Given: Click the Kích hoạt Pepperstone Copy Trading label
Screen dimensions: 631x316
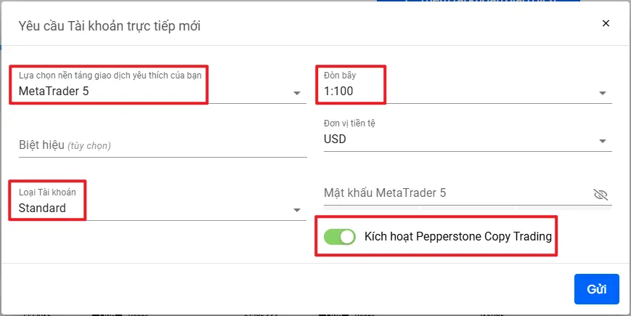Looking at the screenshot, I should tap(458, 236).
